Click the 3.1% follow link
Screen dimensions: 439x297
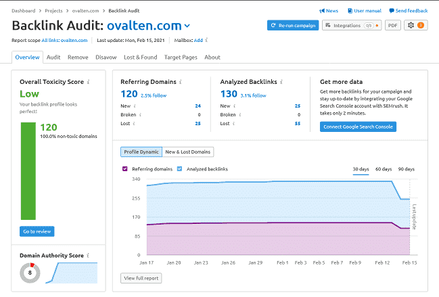click(x=253, y=95)
